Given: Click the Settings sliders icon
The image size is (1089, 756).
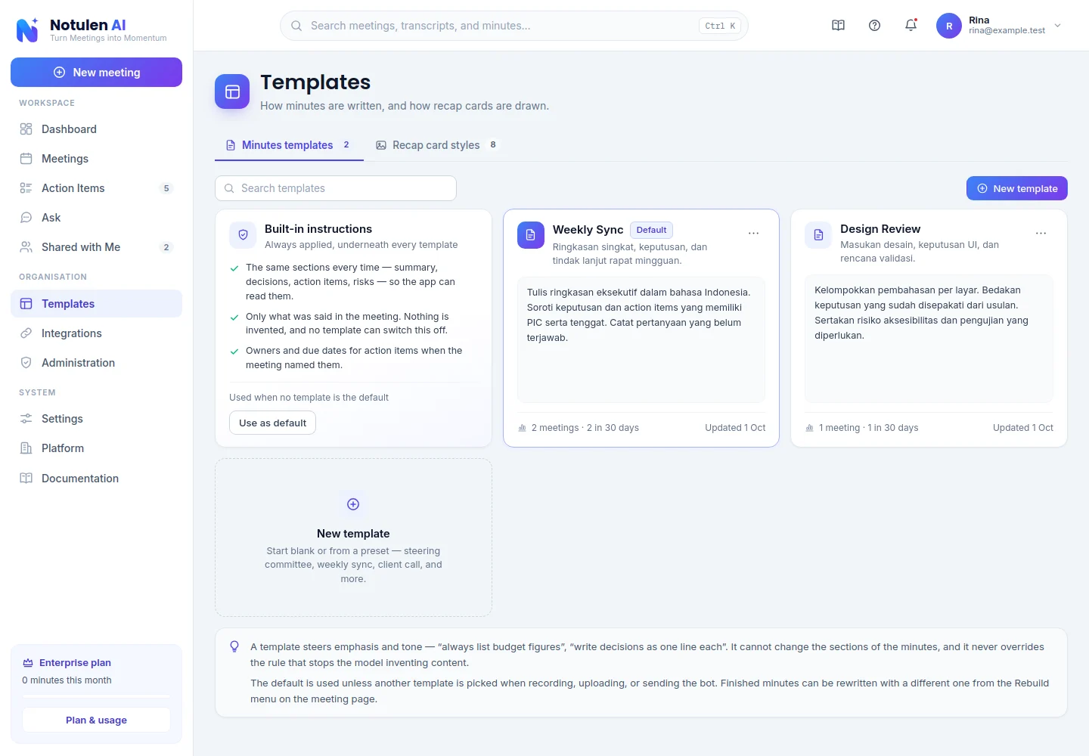Looking at the screenshot, I should pyautogui.click(x=26, y=419).
